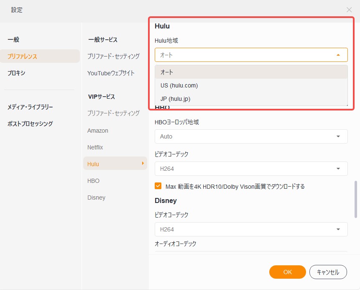The image size is (360, 290).
Task: Open the 一般 settings category
Action: (x=13, y=39)
